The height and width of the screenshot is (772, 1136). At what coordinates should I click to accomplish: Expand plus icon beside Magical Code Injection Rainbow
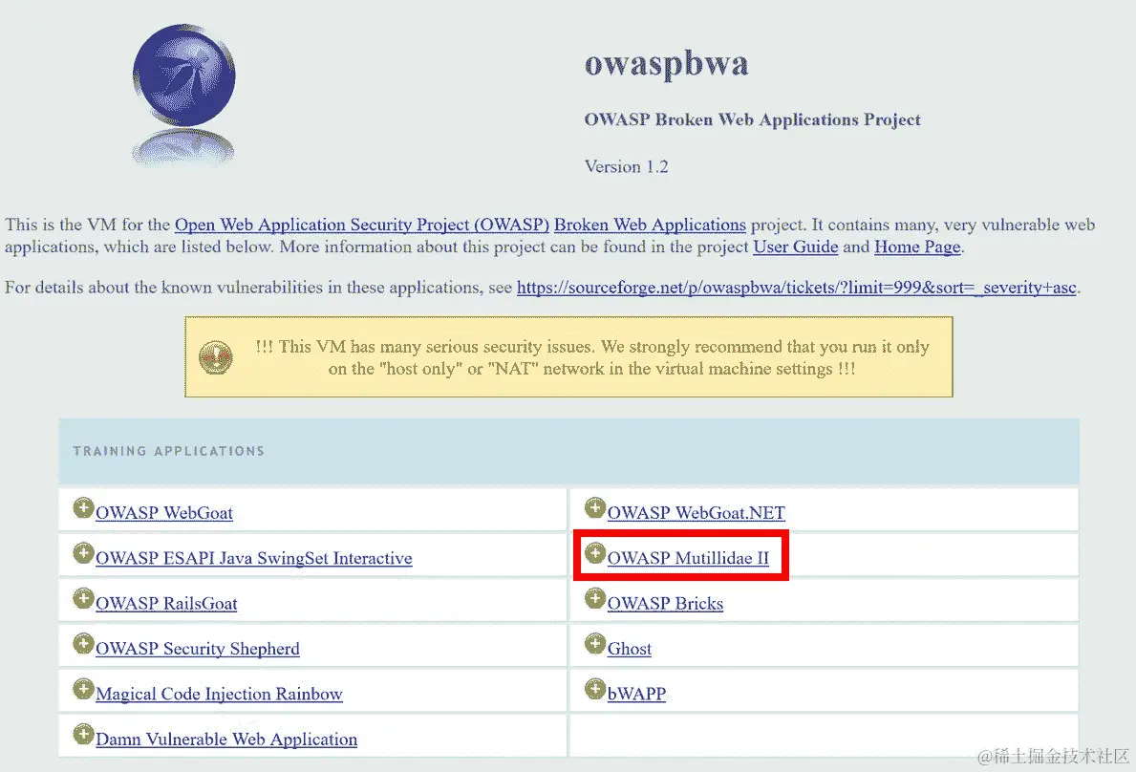(x=83, y=689)
